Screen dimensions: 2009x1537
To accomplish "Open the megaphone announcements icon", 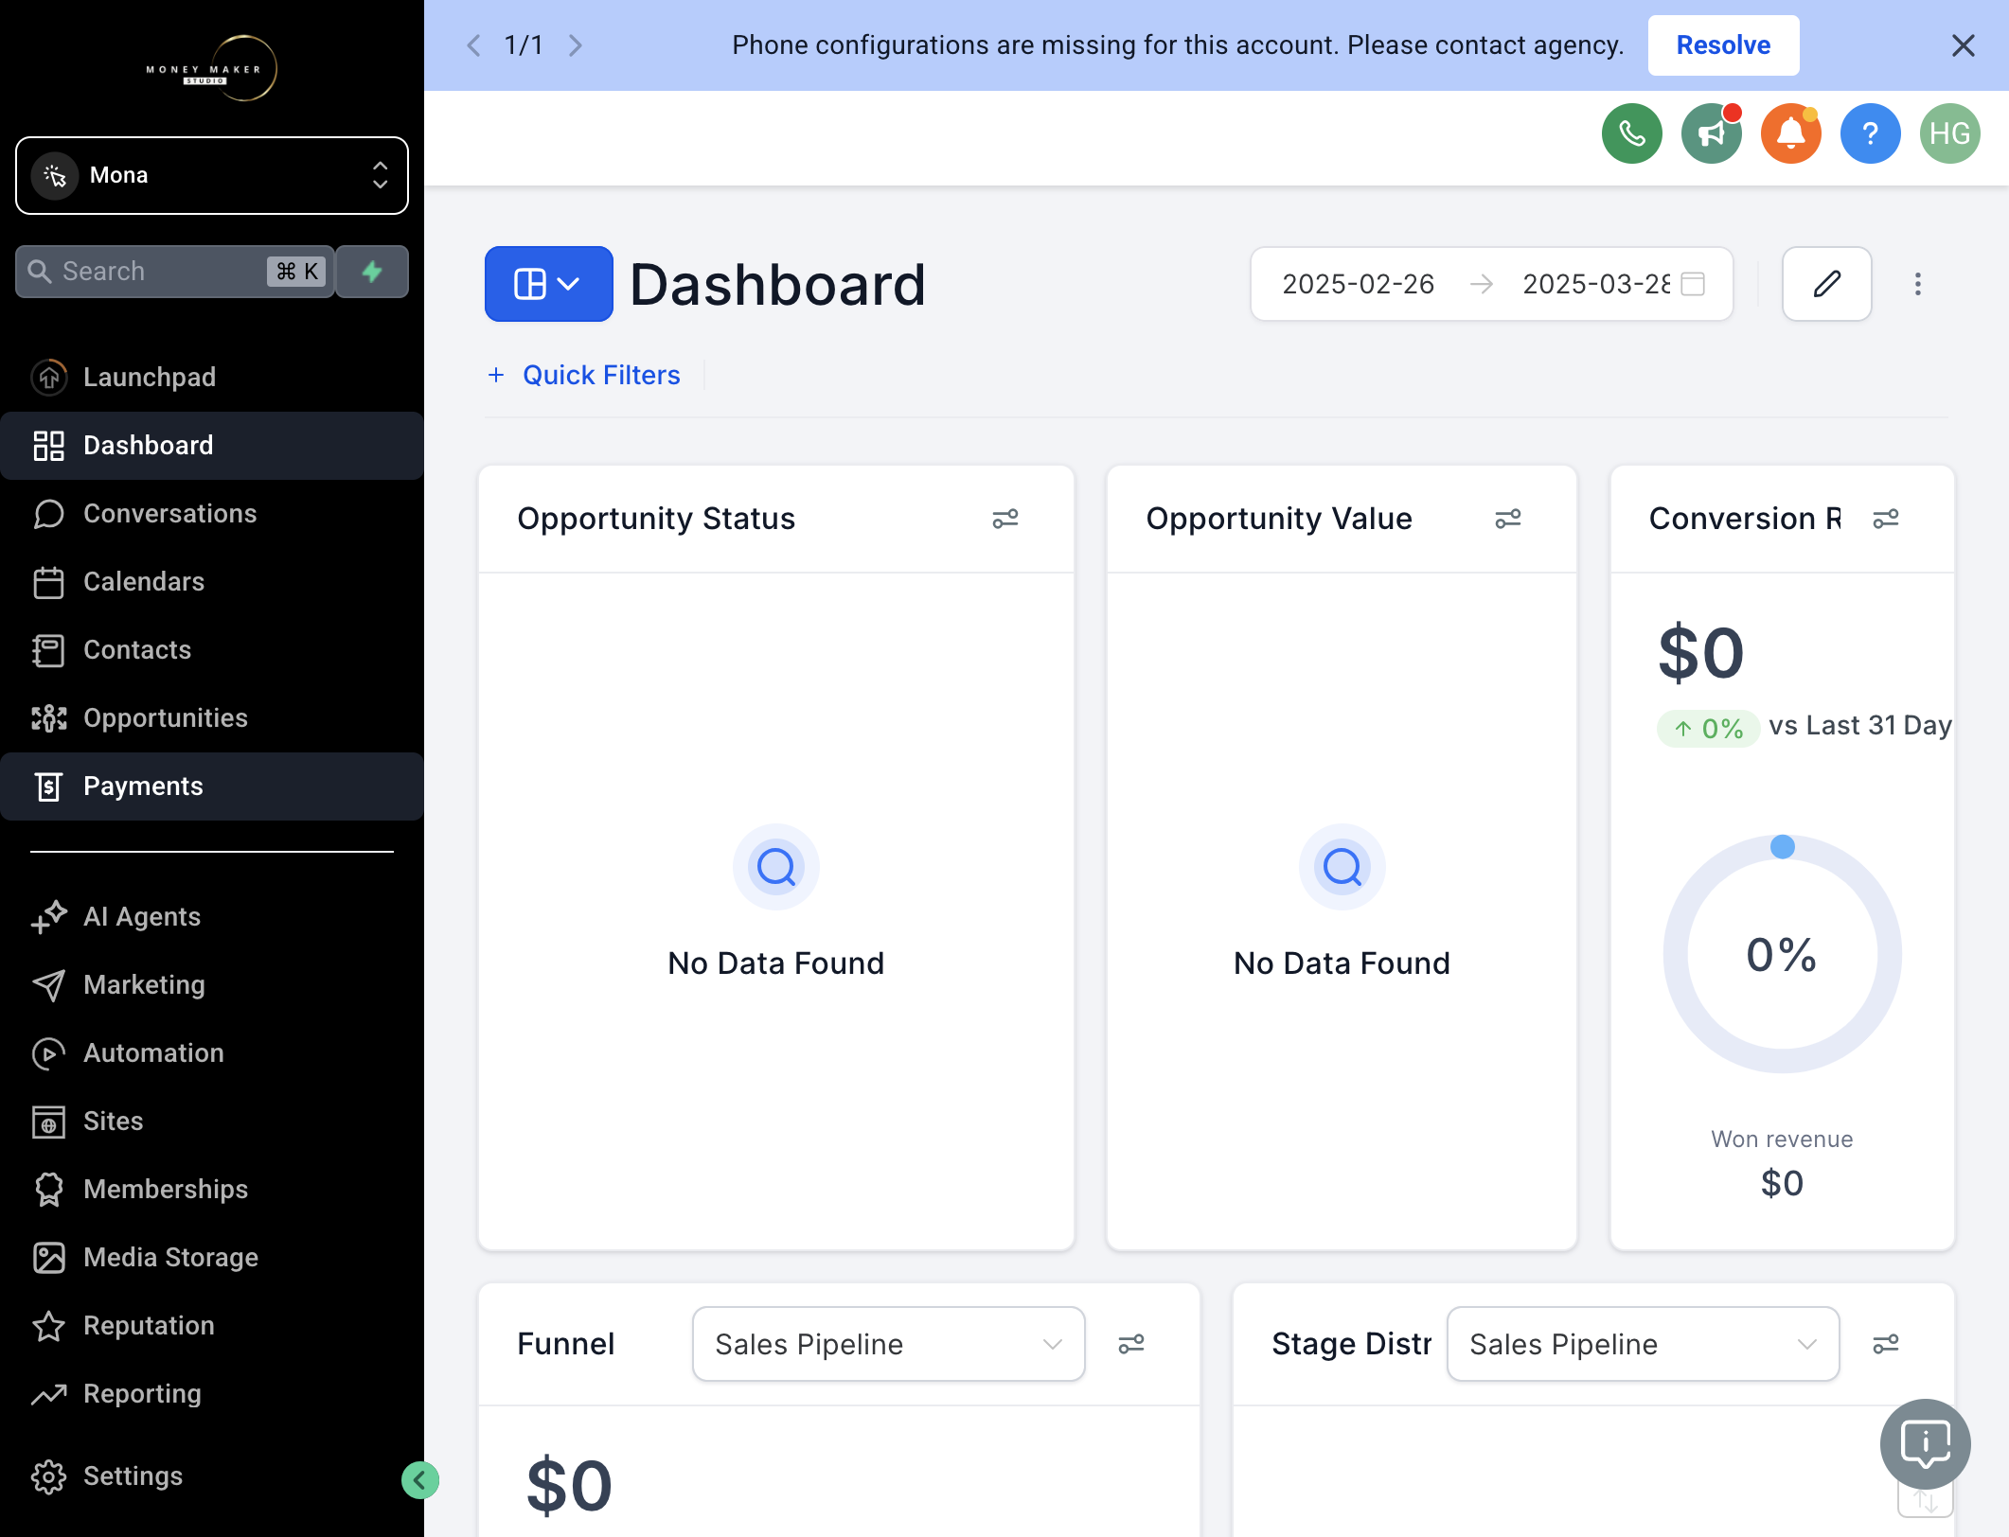I will click(x=1711, y=133).
